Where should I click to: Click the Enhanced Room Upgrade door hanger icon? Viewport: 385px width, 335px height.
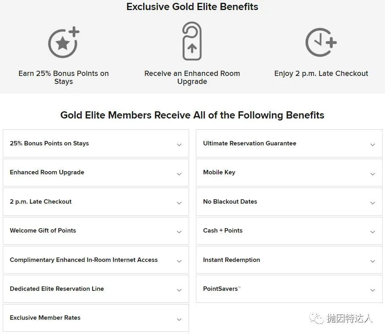[x=192, y=41]
